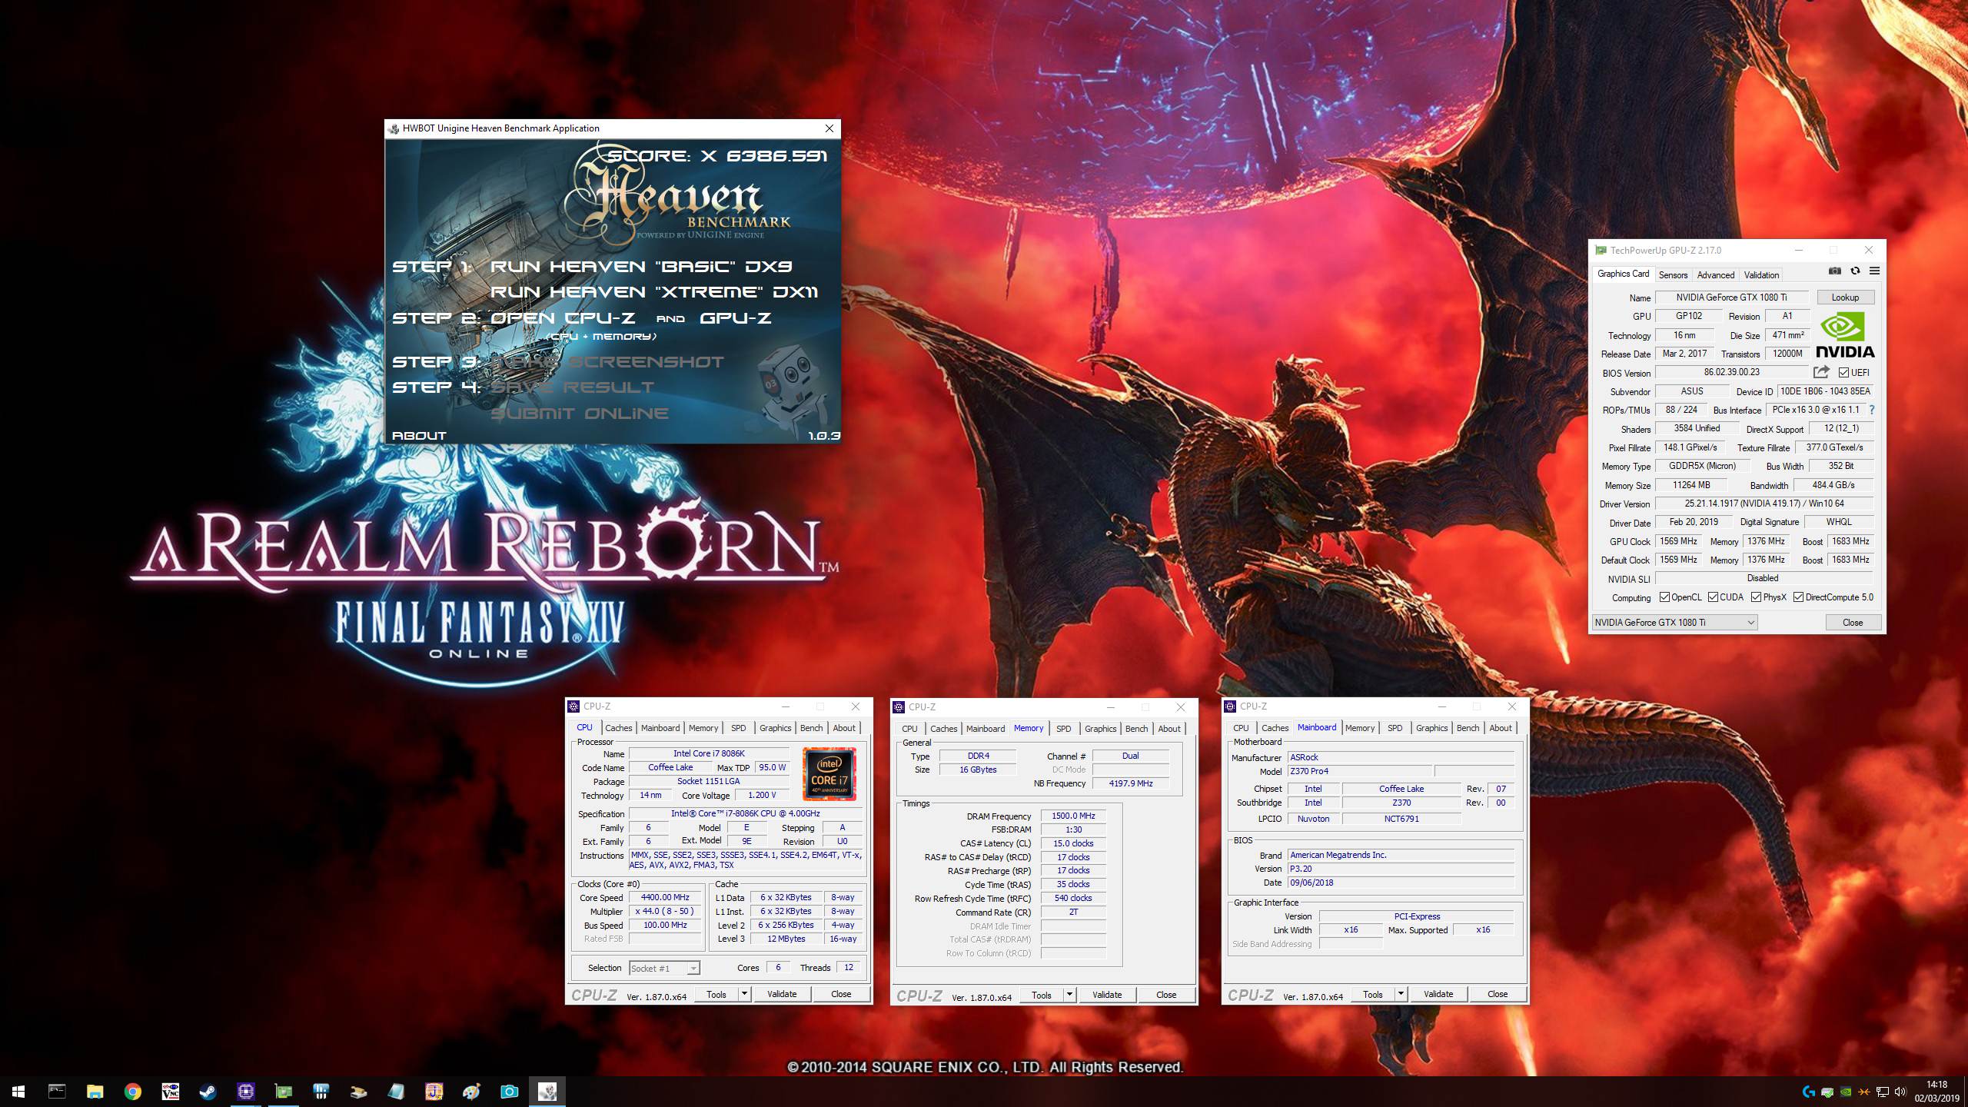Toggle the DirectCompute 5.0 checkbox
1968x1107 pixels.
point(1798,597)
